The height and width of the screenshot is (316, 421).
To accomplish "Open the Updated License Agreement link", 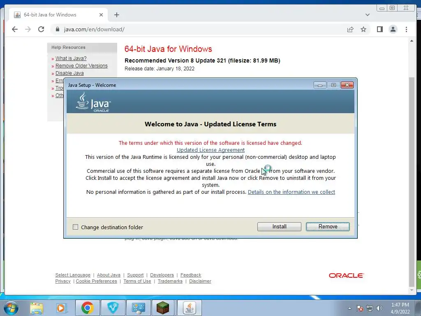I will pos(210,150).
